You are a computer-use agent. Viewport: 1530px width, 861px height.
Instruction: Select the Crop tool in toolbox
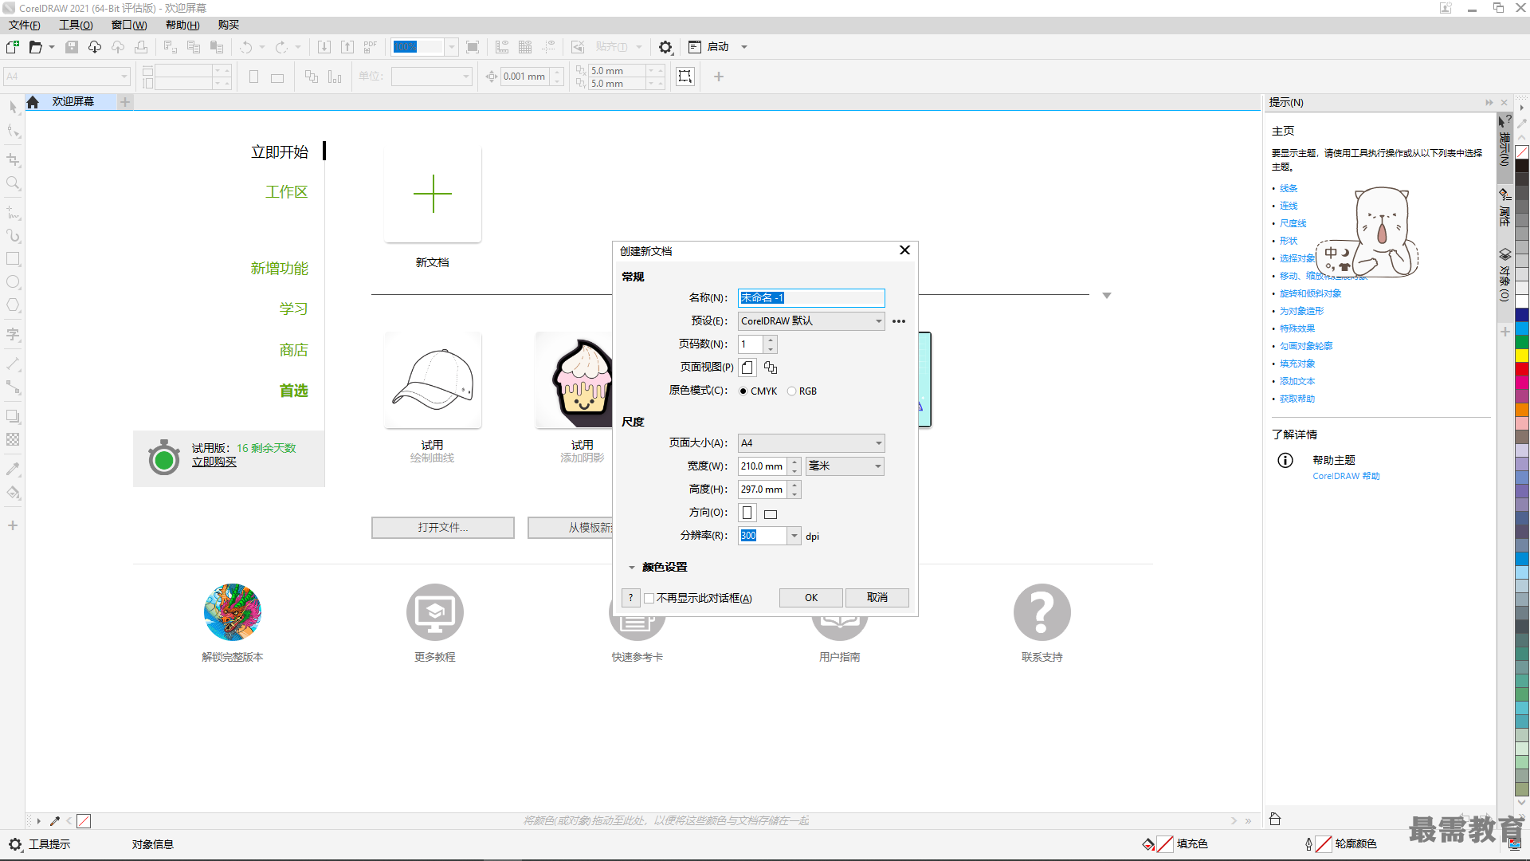coord(13,159)
